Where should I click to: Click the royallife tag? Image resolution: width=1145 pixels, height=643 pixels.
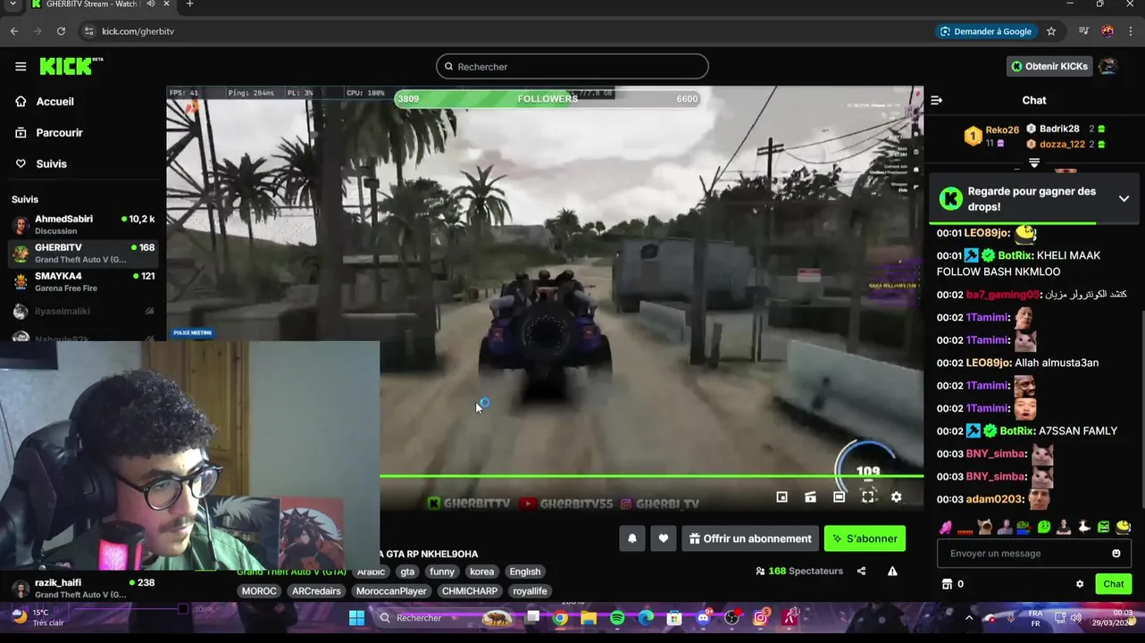pyautogui.click(x=530, y=591)
